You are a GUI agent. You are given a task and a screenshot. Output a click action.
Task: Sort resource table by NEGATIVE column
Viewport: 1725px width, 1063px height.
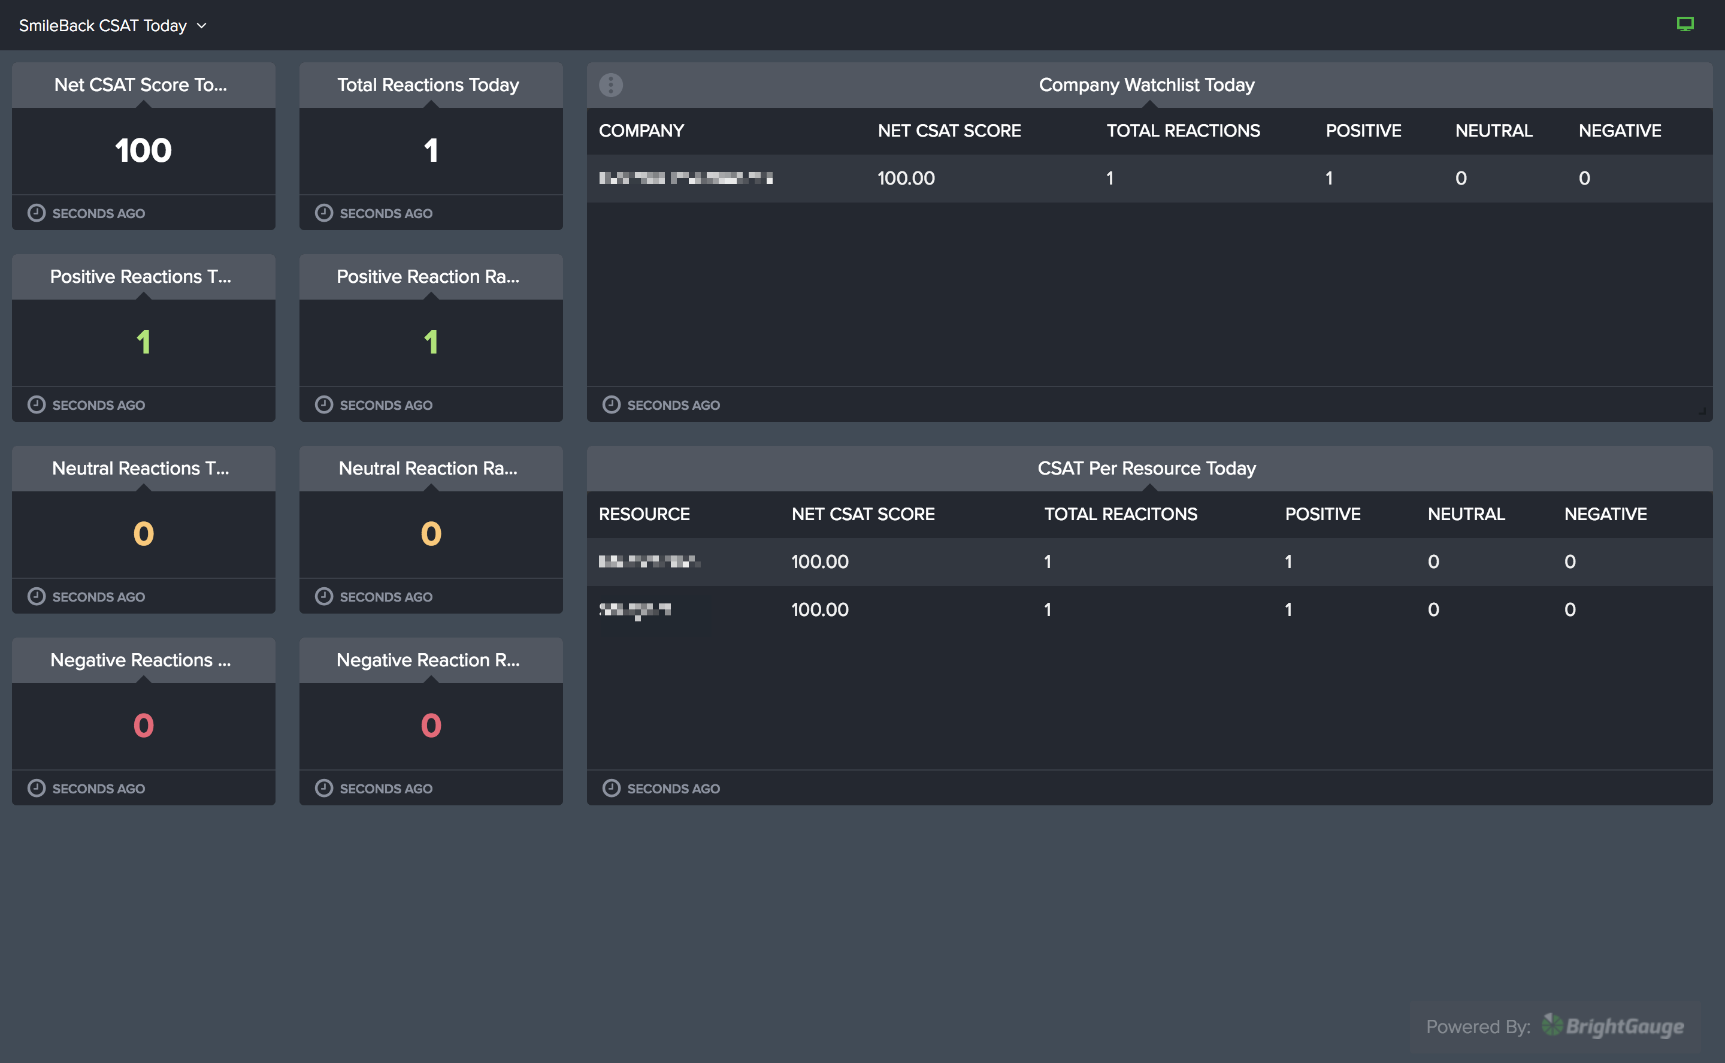click(1606, 515)
